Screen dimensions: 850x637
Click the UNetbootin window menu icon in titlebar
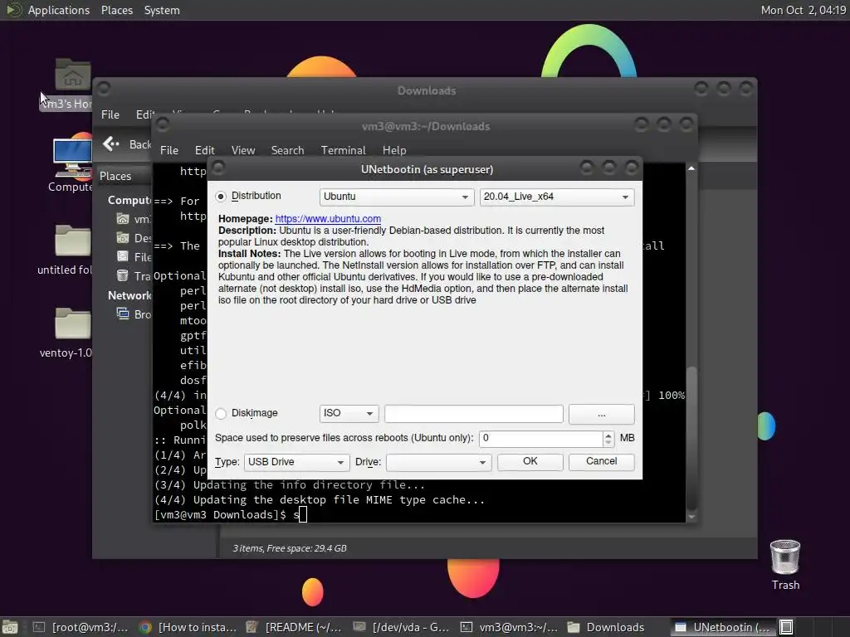pos(218,168)
